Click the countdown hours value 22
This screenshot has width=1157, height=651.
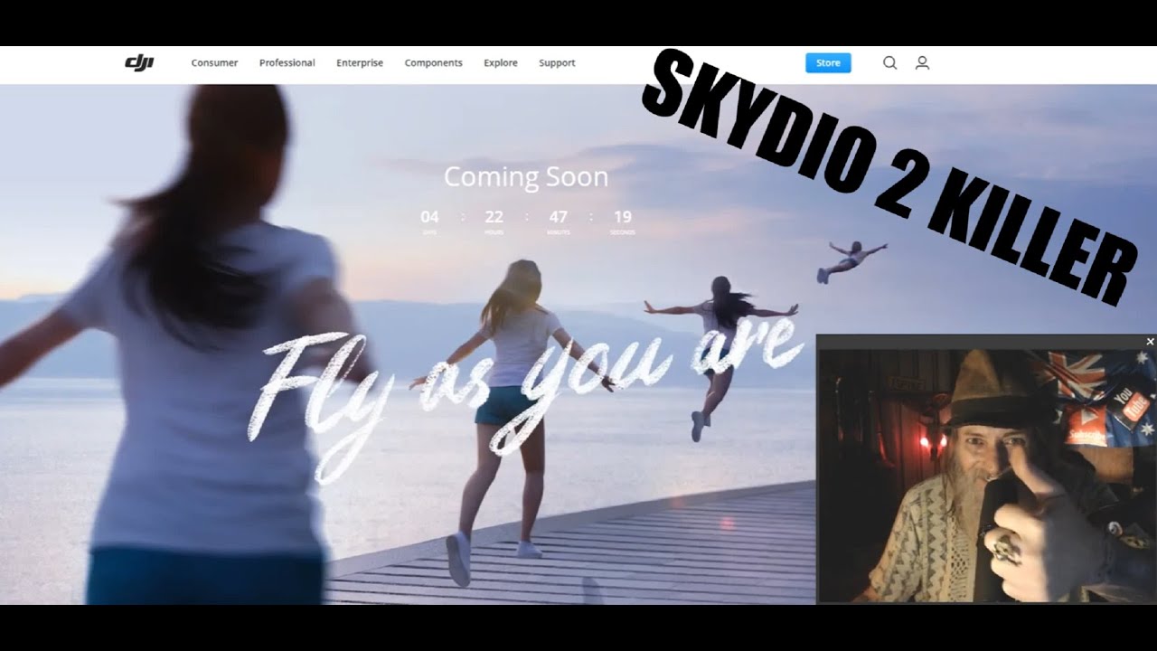pyautogui.click(x=494, y=217)
